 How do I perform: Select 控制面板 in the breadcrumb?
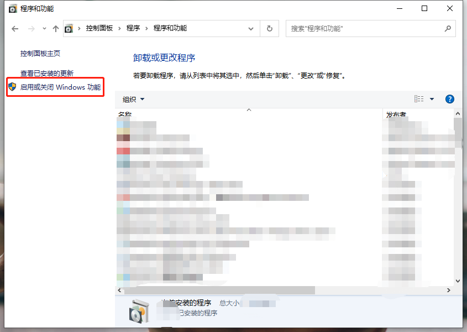click(99, 28)
